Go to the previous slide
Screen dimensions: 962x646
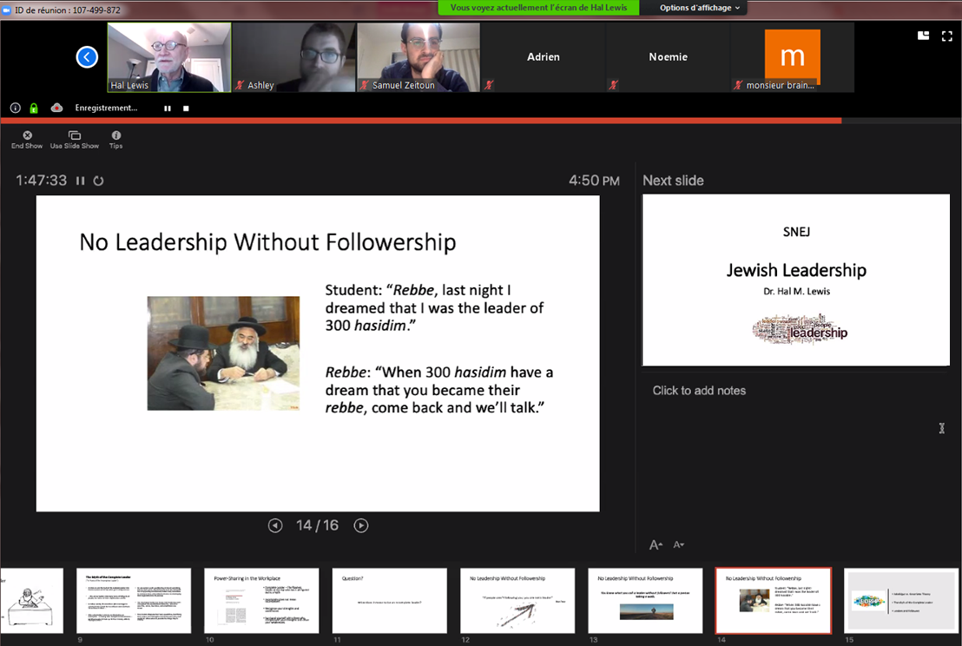[275, 525]
